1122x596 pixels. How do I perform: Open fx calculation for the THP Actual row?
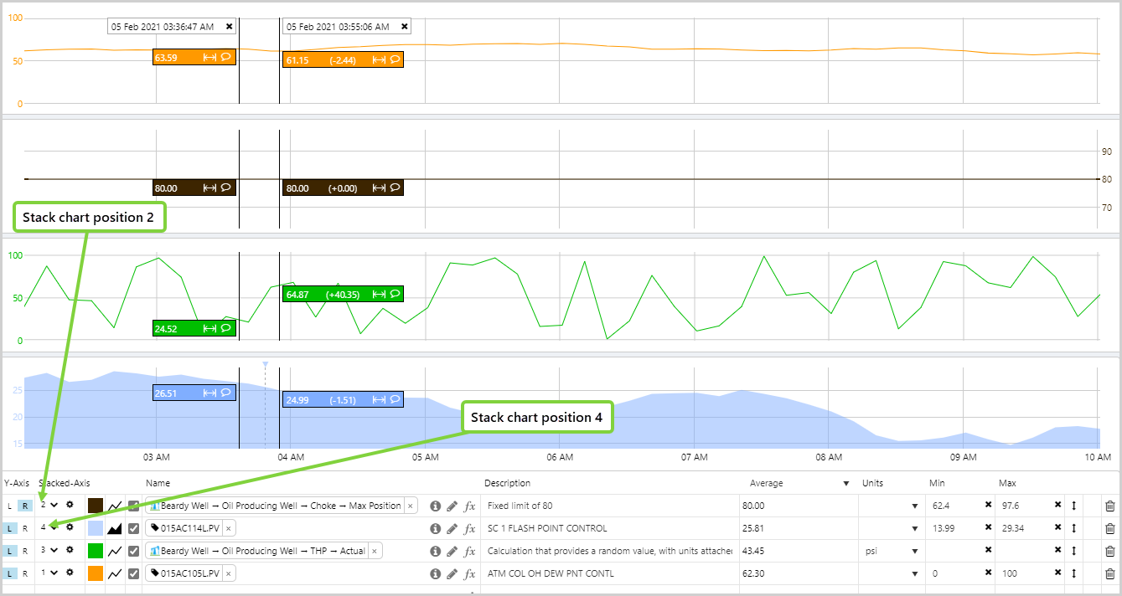470,551
